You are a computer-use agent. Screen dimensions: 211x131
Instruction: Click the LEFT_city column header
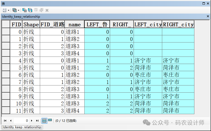tap(148, 25)
